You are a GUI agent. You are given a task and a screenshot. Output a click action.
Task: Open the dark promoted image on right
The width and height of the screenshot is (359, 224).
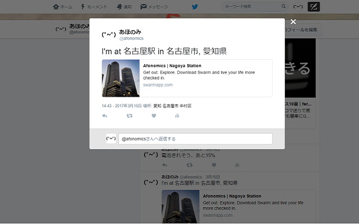pos(301,68)
